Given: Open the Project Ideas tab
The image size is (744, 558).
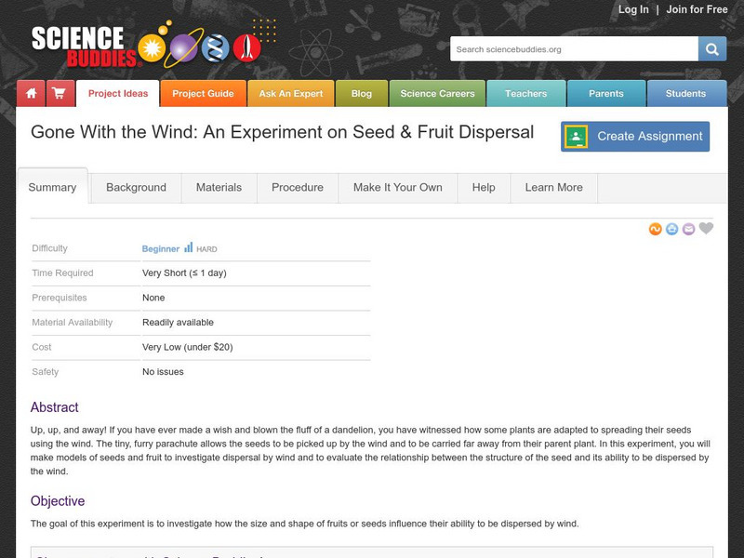Looking at the screenshot, I should pyautogui.click(x=118, y=94).
